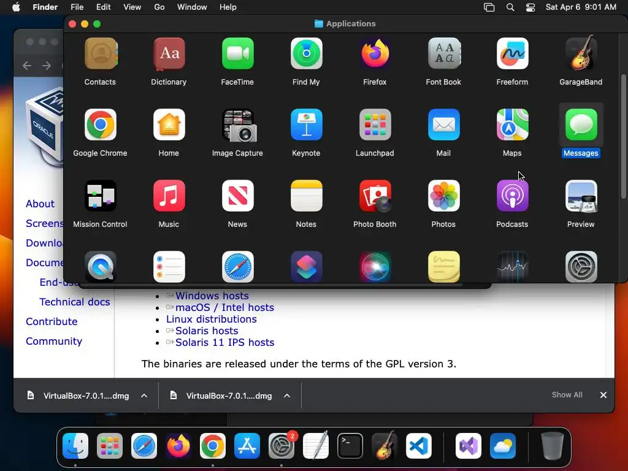Open Technical docs sidebar link
This screenshot has height=471, width=628.
coord(74,302)
